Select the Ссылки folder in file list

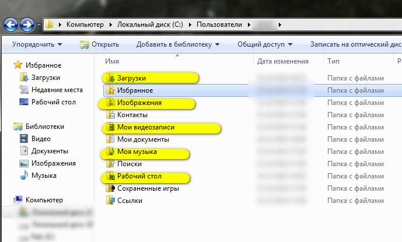[130, 201]
